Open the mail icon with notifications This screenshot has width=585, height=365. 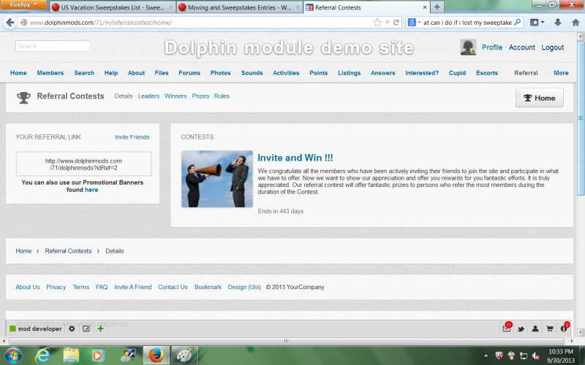pos(507,328)
